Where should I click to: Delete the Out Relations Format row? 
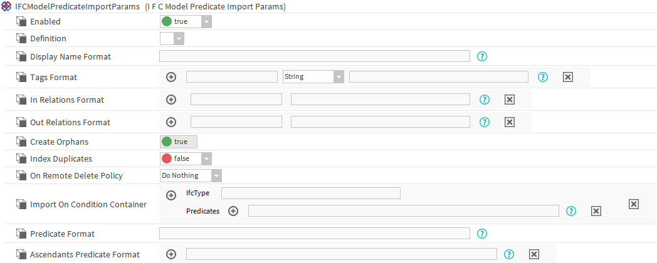pos(510,122)
